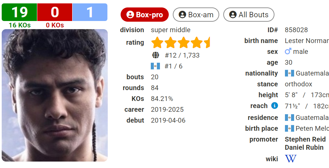Click the green 19 wins box

point(19,12)
